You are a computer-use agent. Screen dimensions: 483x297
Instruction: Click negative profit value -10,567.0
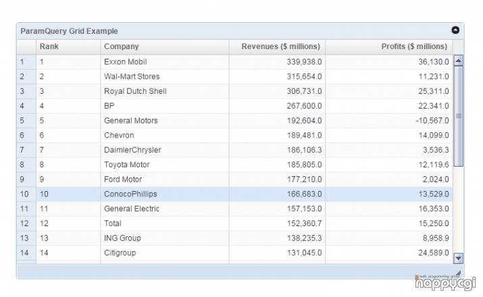[432, 121]
